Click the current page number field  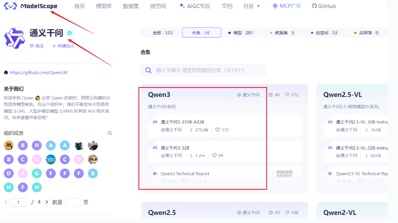point(18,202)
